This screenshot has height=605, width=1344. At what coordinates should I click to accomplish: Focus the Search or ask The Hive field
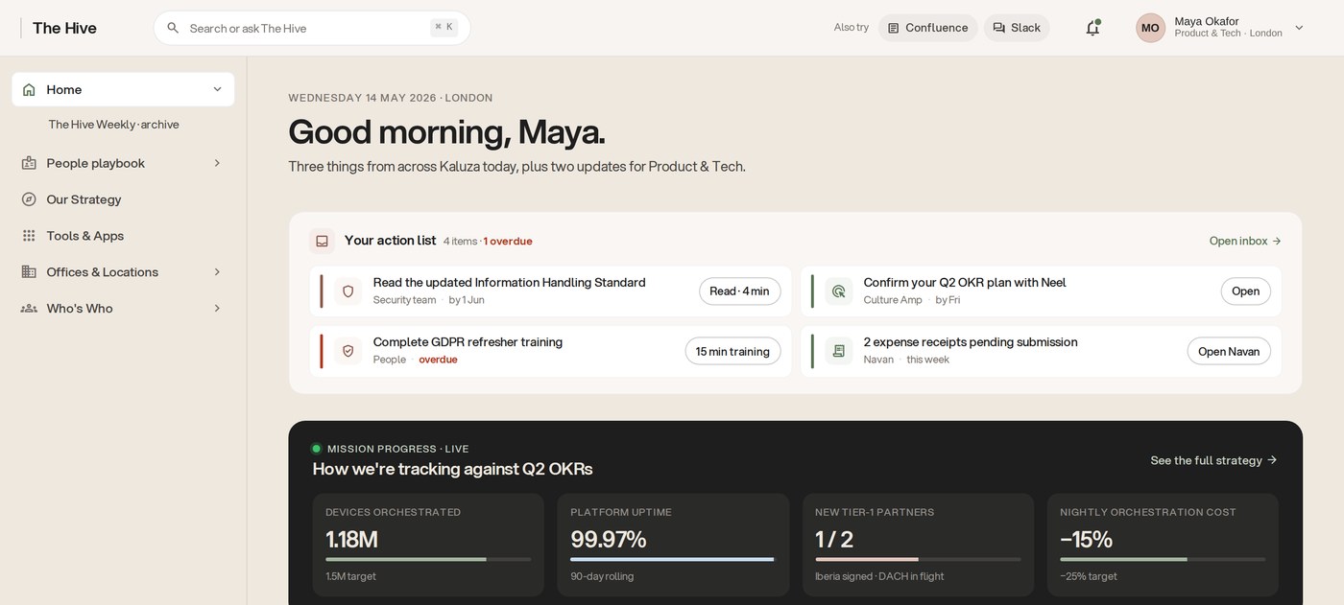pyautogui.click(x=312, y=28)
